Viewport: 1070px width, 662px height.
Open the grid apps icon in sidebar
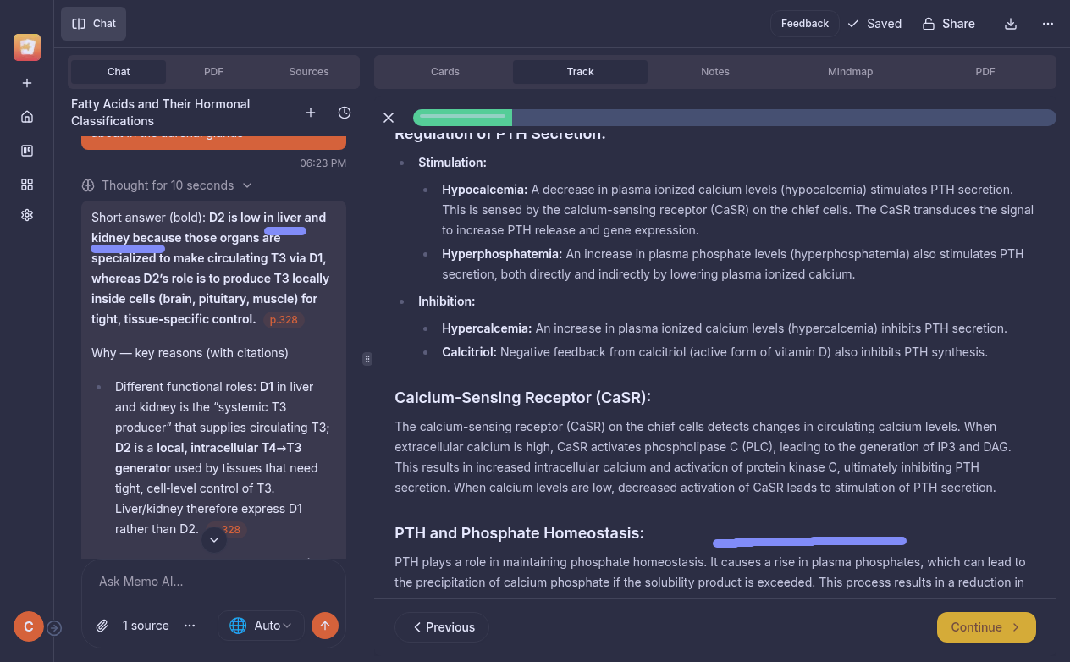coord(27,185)
